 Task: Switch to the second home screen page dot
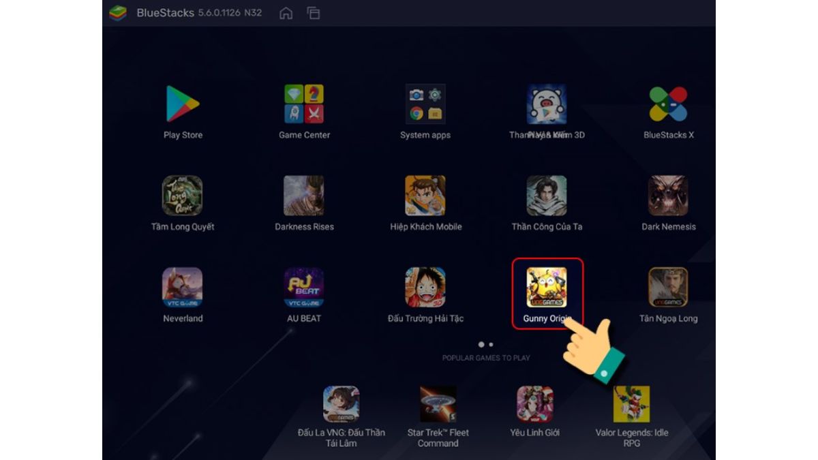point(491,345)
